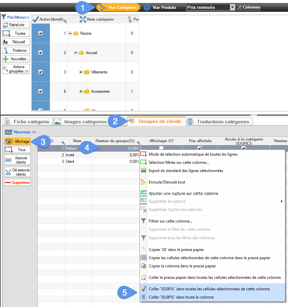The image size is (288, 307).
Task: Toggle active checkbox for Vêtements row
Action: click(40, 72)
